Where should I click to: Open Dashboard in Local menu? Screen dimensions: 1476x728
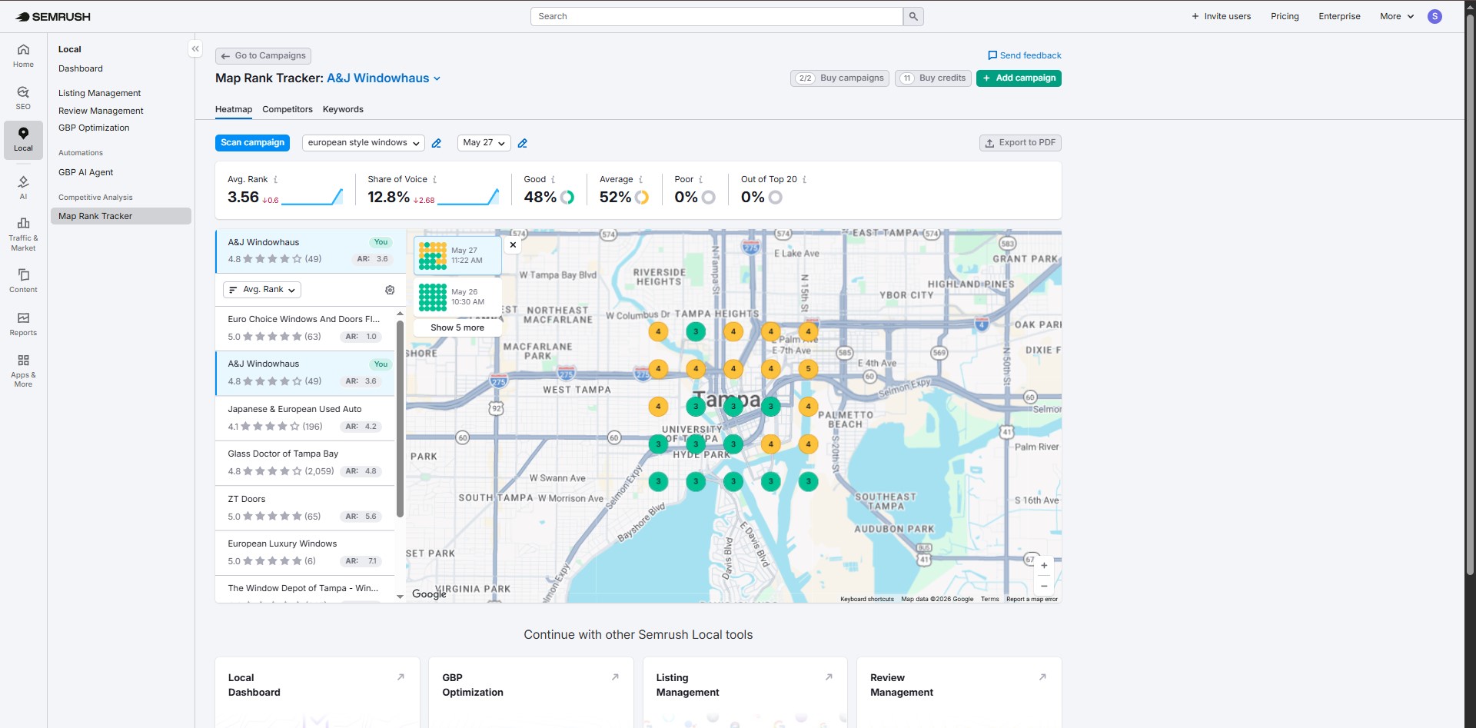81,68
